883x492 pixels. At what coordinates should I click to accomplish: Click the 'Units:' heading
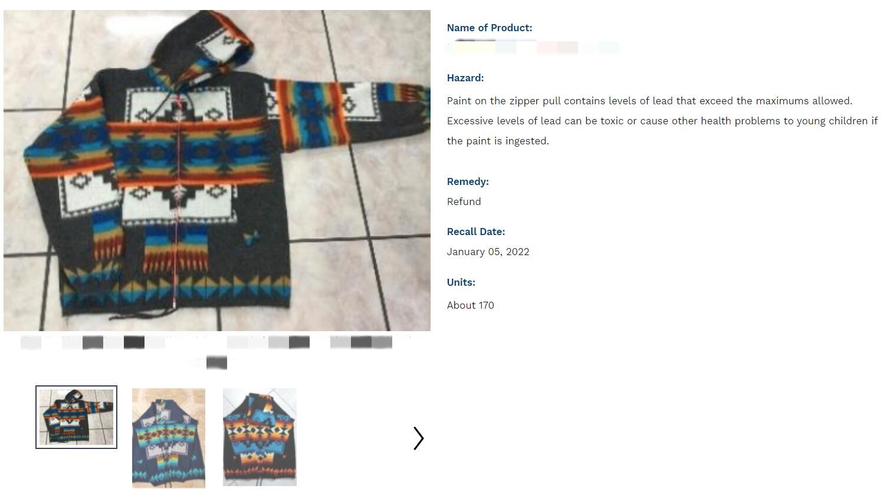(461, 282)
